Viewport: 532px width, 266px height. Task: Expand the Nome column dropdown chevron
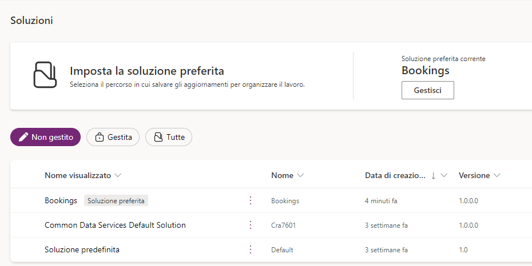coord(300,176)
